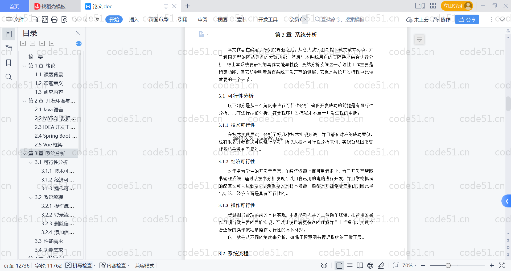Click the blue side assistant arrow button
The image size is (511, 271).
(x=506, y=201)
